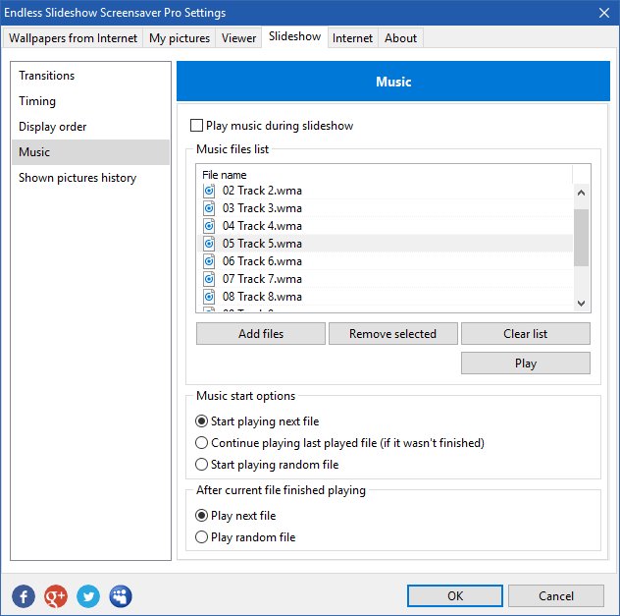Select 06 Track 6.wma in list
The height and width of the screenshot is (616, 620).
point(385,261)
